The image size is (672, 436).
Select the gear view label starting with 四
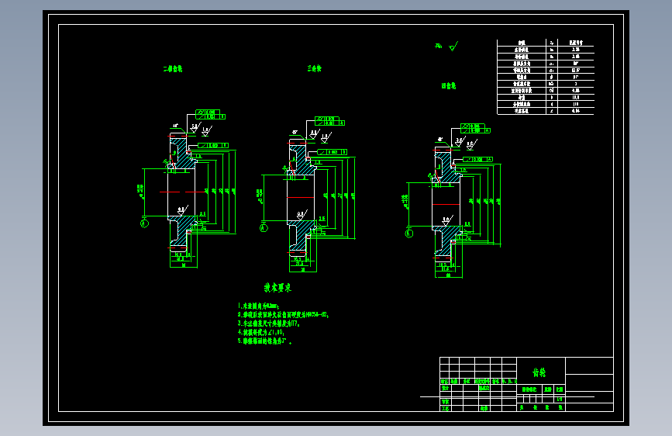[449, 86]
